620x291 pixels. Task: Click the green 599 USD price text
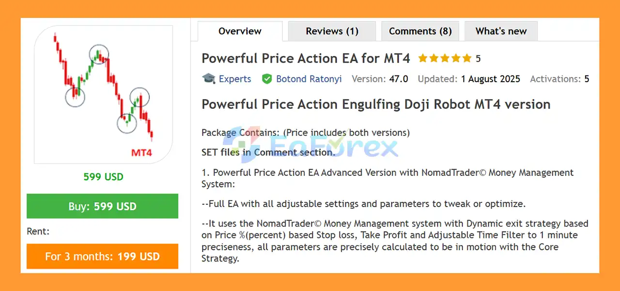tap(103, 176)
